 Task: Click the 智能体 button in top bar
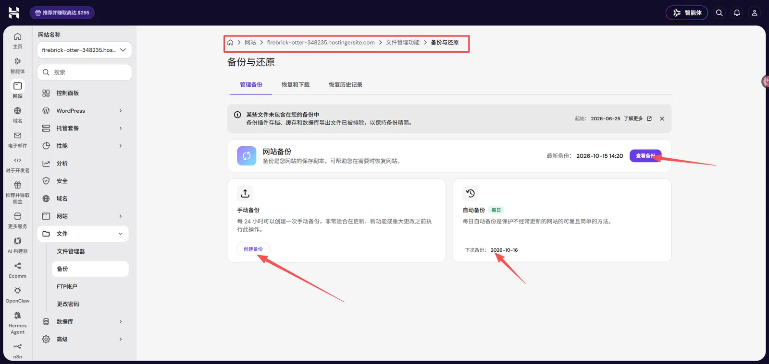point(687,13)
